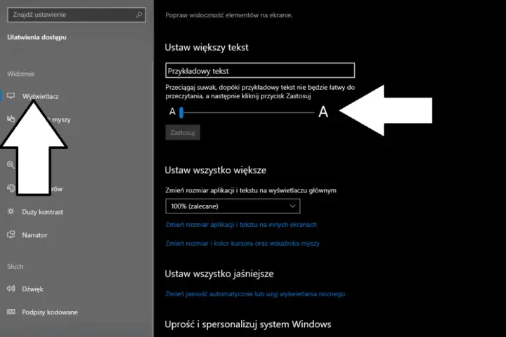Open Podpisy kodowane settings
Screen dimensions: 506x337
50,312
